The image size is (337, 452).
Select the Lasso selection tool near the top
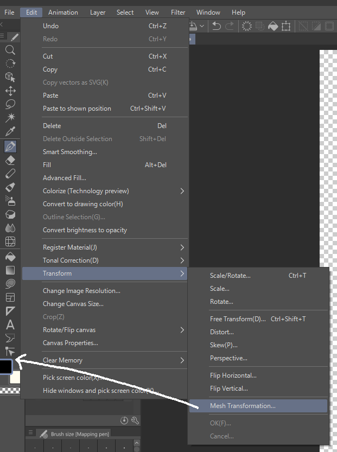coord(10,104)
